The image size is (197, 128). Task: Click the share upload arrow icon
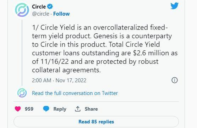[x=78, y=109]
